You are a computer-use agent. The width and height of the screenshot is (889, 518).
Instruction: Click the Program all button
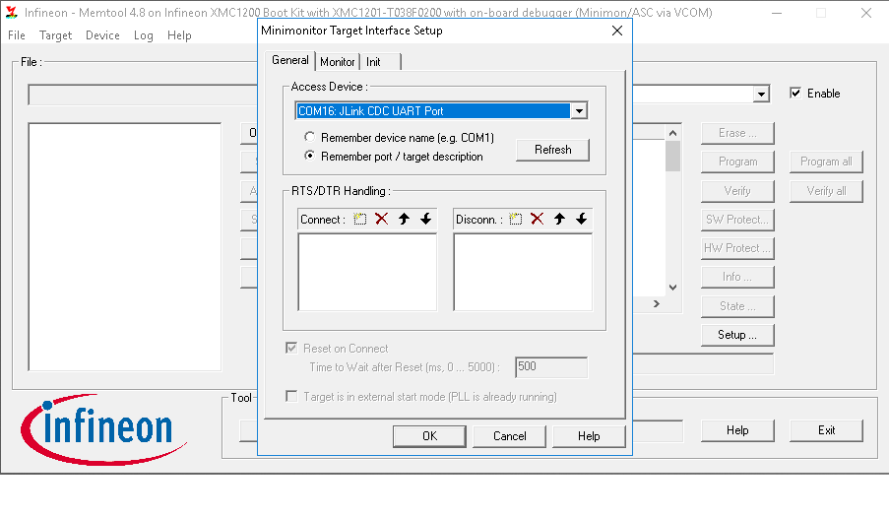pyautogui.click(x=826, y=162)
